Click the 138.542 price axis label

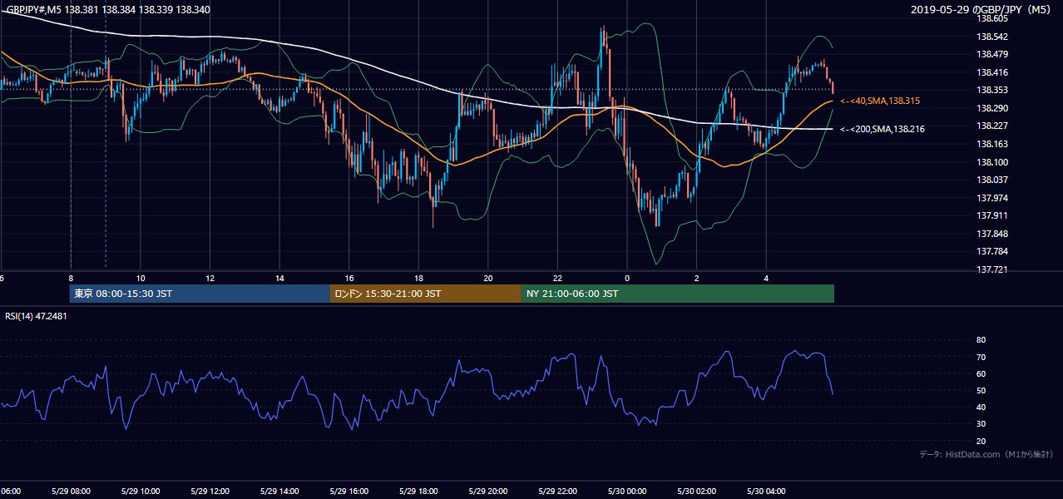pyautogui.click(x=991, y=37)
